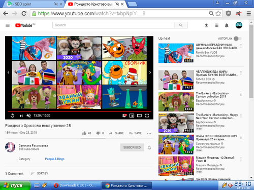The image size is (254, 190).
Task: Open the more actions ellipsis under the video
Action: (x=149, y=133)
